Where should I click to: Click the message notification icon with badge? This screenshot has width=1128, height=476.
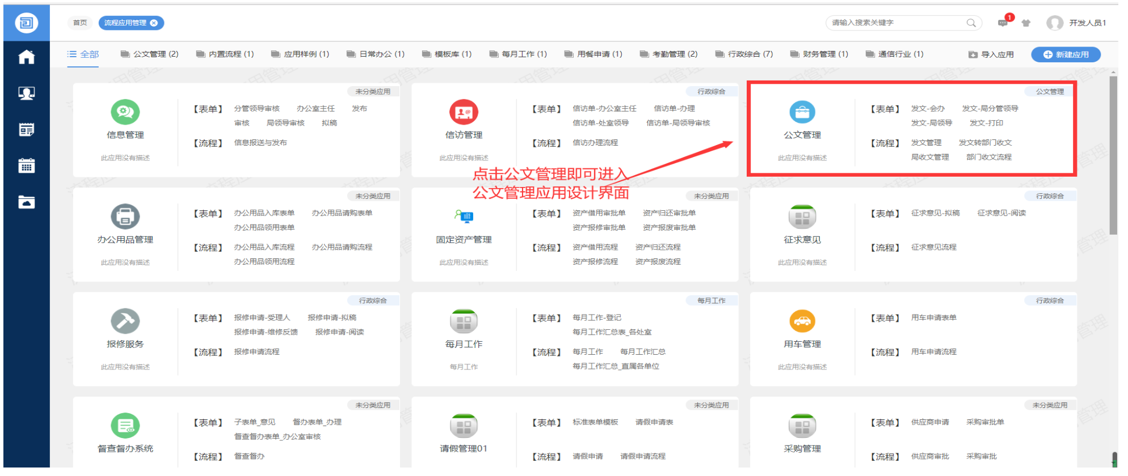[1003, 23]
